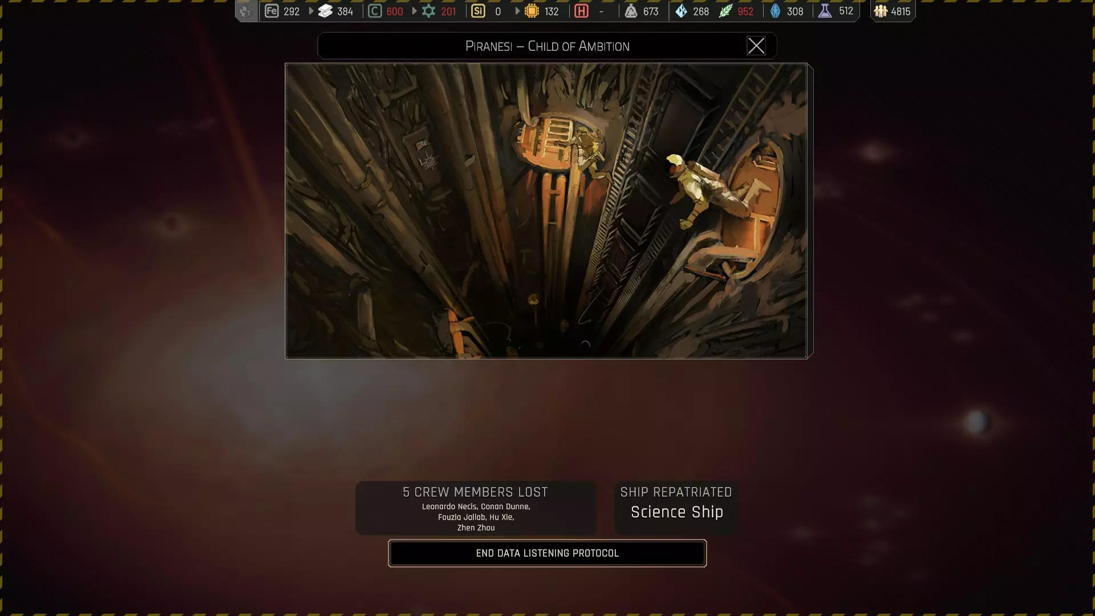Click the green leaf food icon

pyautogui.click(x=725, y=11)
